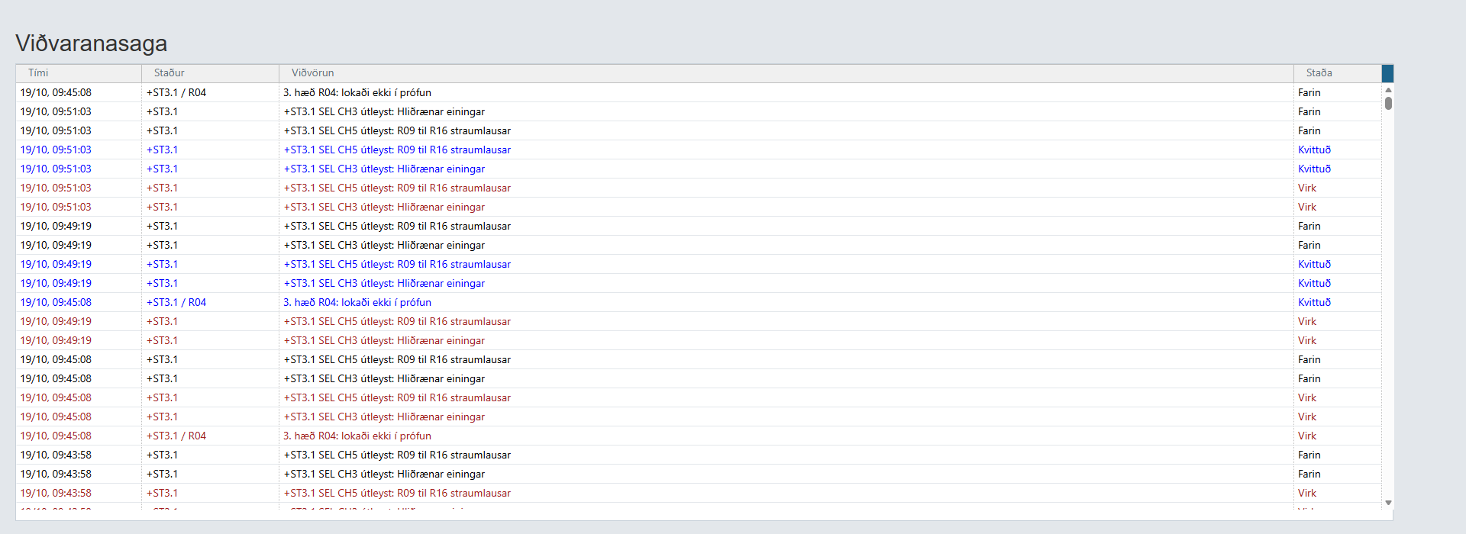This screenshot has height=534, width=1466.
Task: Click the scrollbar up arrow
Action: tap(1388, 90)
